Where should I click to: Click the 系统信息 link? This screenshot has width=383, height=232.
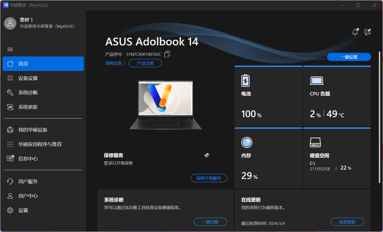click(113, 63)
